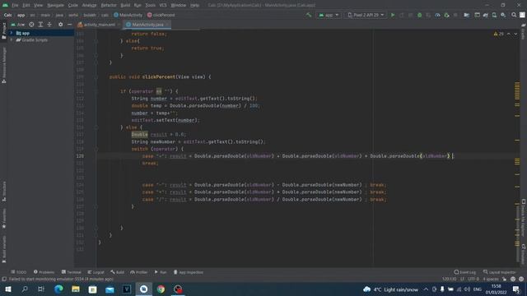Open File Explorer from the taskbar

pyautogui.click(x=76, y=289)
